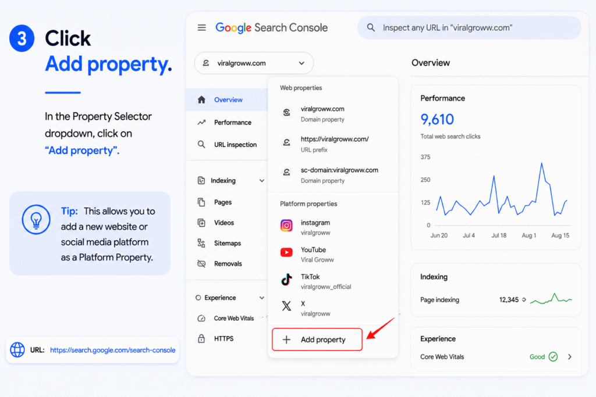This screenshot has height=397, width=596.
Task: Click the green Good checkmark icon
Action: point(553,357)
